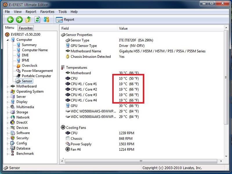Click the Database icon in tree
The height and width of the screenshot is (174, 232).
click(13, 148)
